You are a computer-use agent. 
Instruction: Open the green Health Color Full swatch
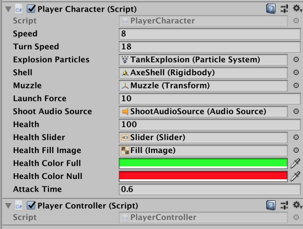(x=203, y=163)
